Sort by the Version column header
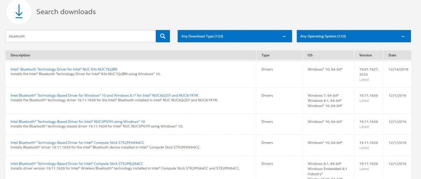Image resolution: width=421 pixels, height=179 pixels. point(365,55)
